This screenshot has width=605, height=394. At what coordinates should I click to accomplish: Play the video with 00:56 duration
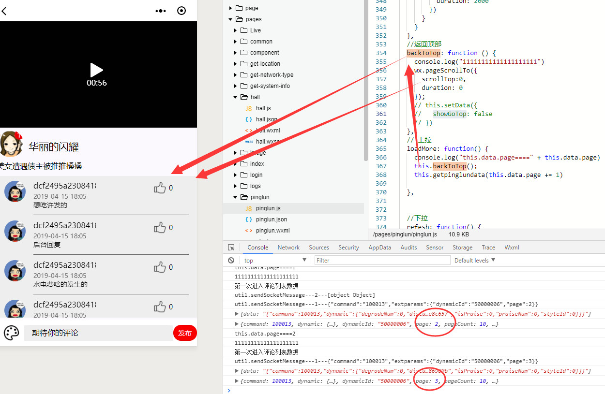[97, 70]
